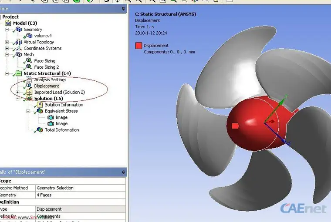Screen dimensions: 331x222
Task: Click the "Time: 1. s" viewport label
Action: [145, 27]
